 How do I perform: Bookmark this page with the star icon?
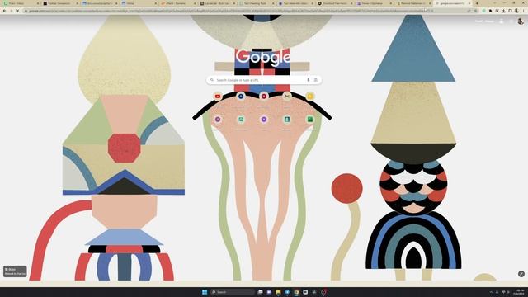click(475, 11)
